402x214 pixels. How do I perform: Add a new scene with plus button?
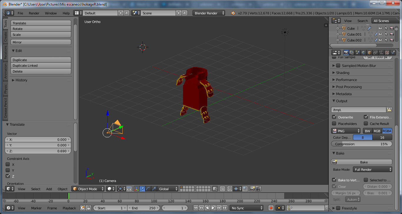[x=179, y=13]
